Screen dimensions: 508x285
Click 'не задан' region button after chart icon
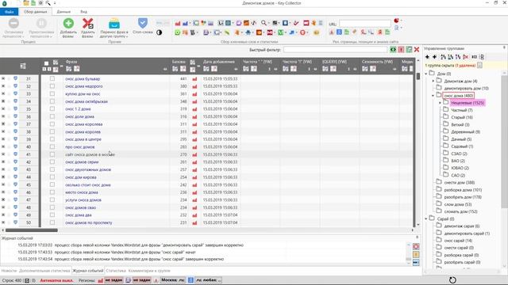114,279
